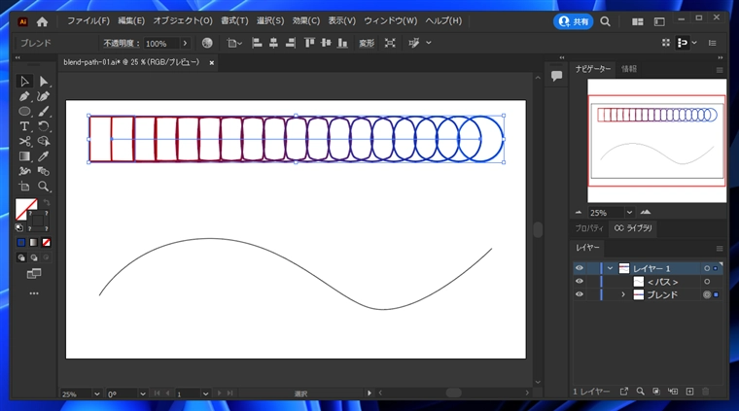The height and width of the screenshot is (411, 739).
Task: Open the Switch Workspace icon
Action: coord(659,21)
